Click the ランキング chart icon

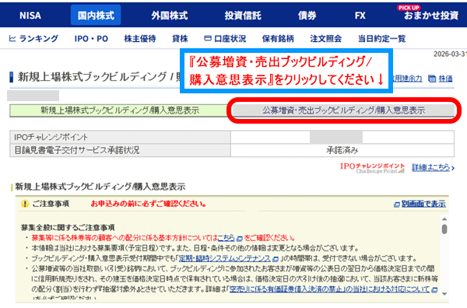coord(12,38)
